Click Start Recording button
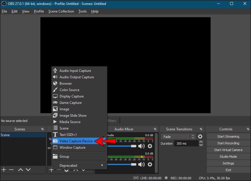The width and height of the screenshot is (251, 181). point(228,143)
